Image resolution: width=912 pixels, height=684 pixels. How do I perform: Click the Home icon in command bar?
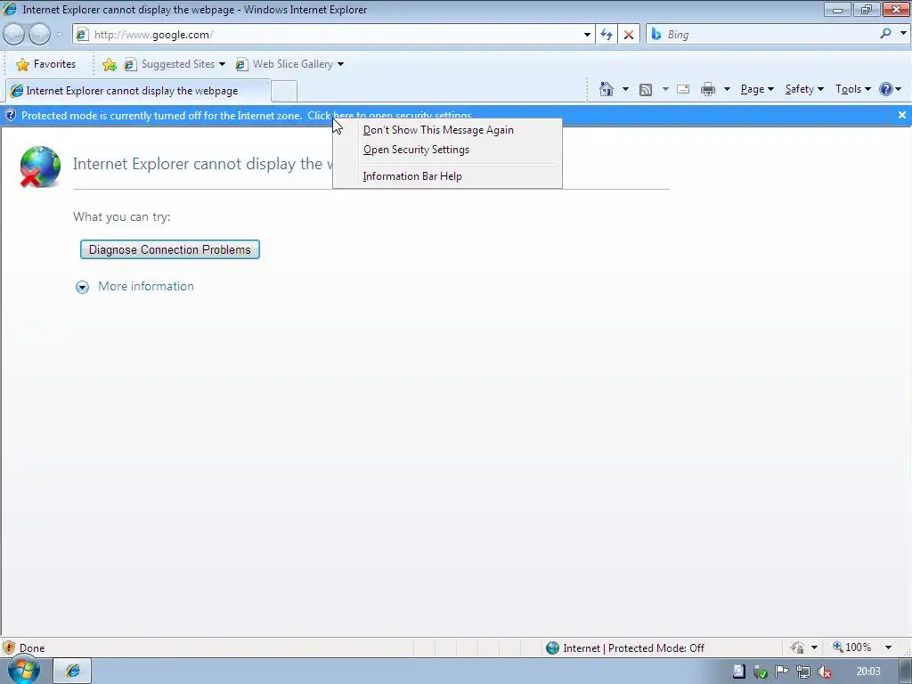[607, 89]
